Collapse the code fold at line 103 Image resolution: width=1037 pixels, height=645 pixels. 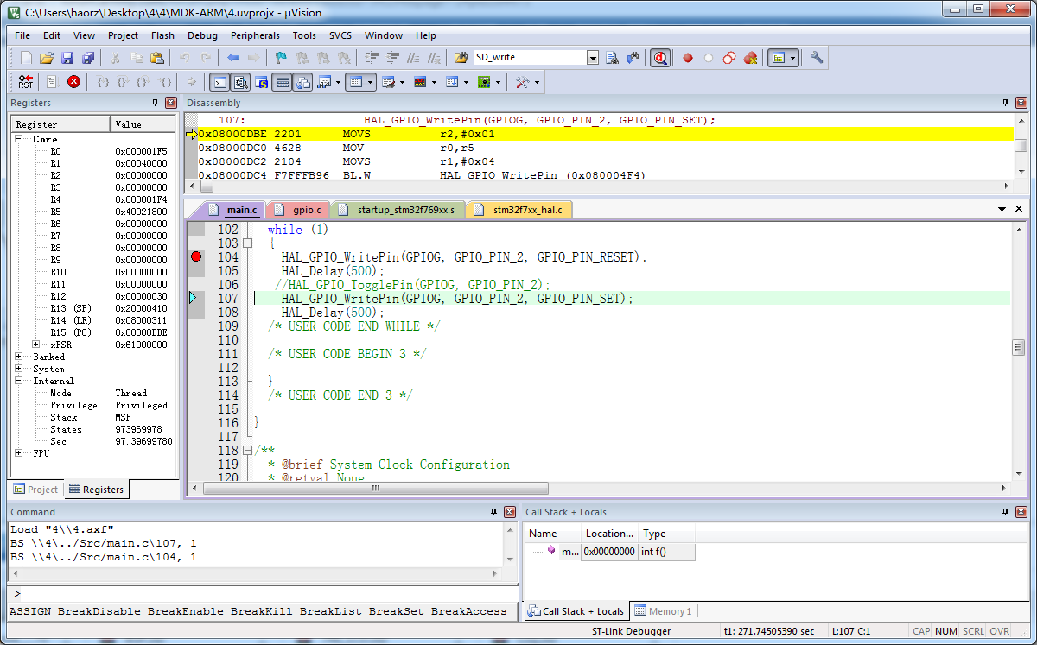(x=248, y=243)
